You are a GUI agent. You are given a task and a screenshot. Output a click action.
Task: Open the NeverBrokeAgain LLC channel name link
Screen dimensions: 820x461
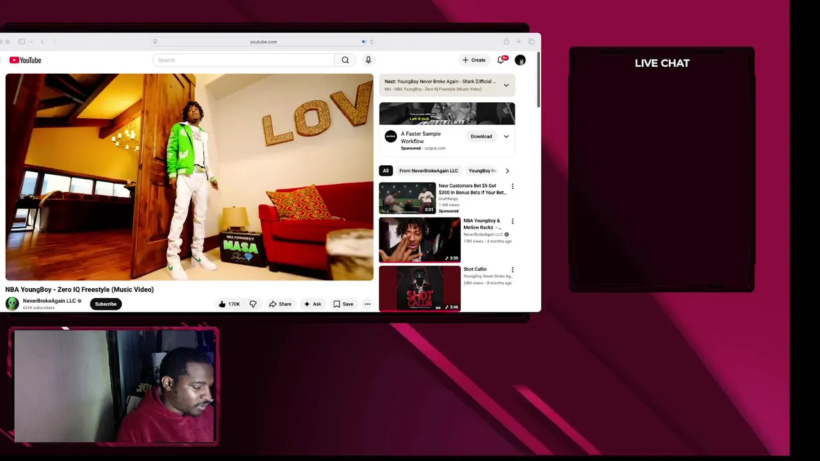tap(49, 301)
